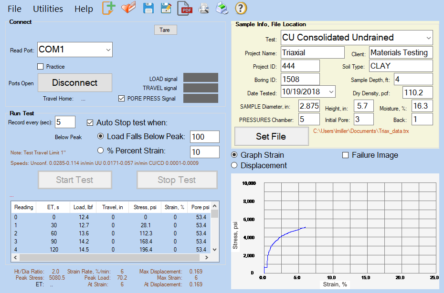Click the Height field
This screenshot has width=444, height=293.
click(x=364, y=106)
